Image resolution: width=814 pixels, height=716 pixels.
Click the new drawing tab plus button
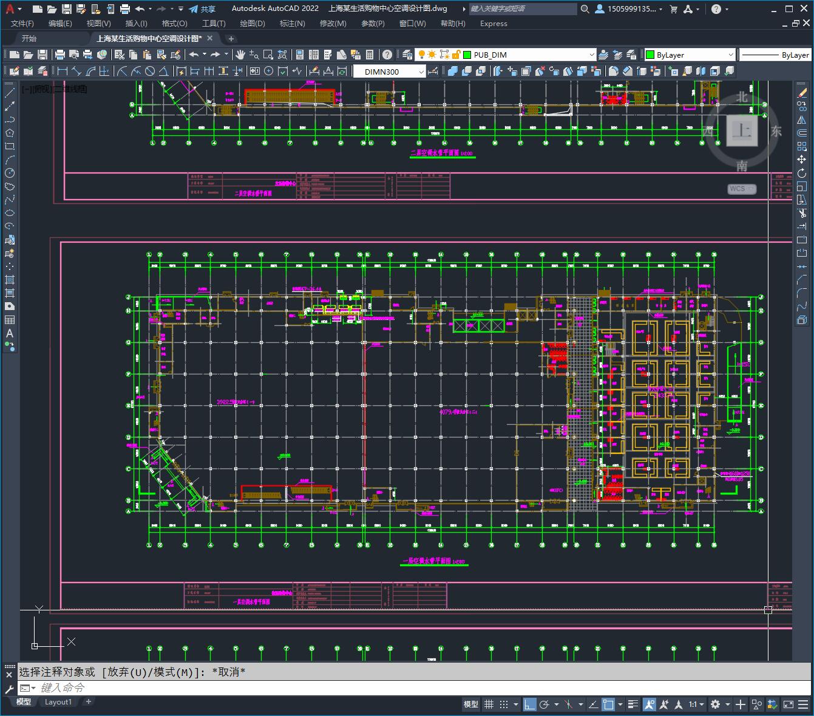pyautogui.click(x=231, y=38)
